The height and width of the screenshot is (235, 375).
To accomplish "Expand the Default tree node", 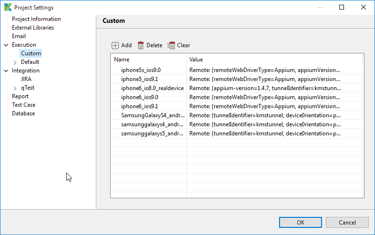I will coord(15,62).
